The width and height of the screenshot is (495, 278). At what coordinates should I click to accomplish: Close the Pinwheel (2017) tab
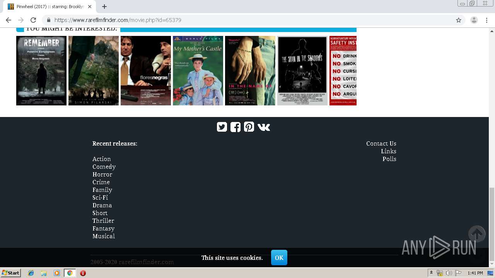pyautogui.click(x=90, y=7)
